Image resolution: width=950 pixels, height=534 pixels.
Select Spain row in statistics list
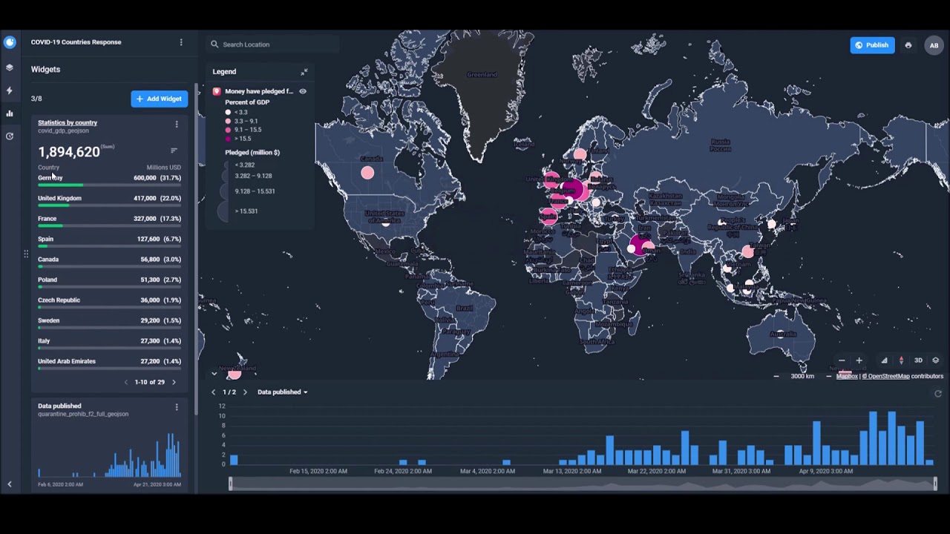(109, 241)
